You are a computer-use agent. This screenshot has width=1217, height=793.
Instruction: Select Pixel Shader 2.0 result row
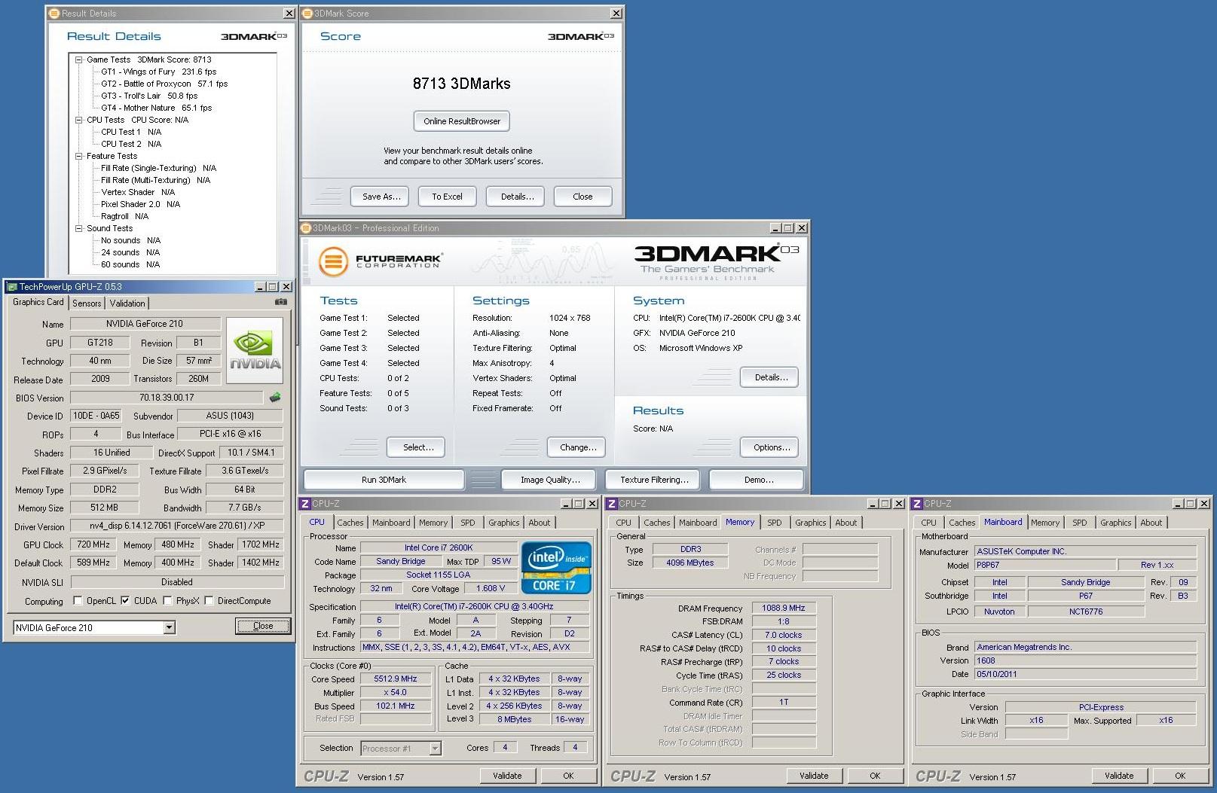(x=140, y=204)
